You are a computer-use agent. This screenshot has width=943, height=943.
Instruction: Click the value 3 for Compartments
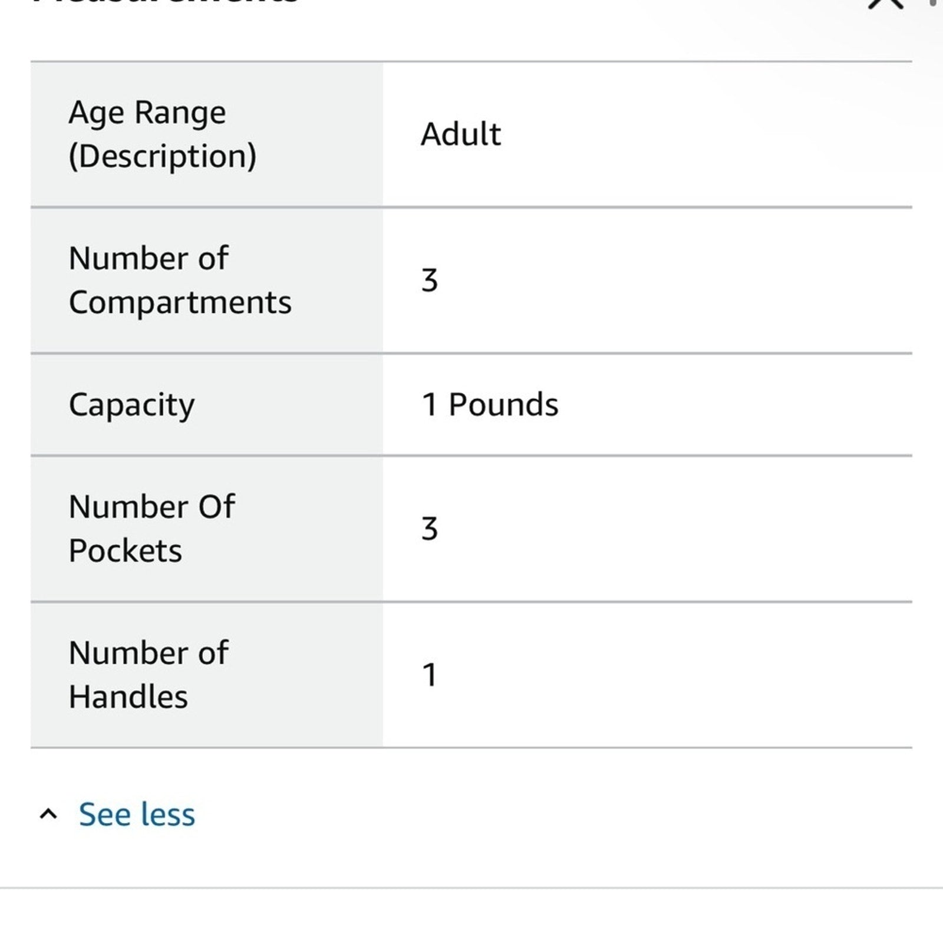tap(430, 281)
